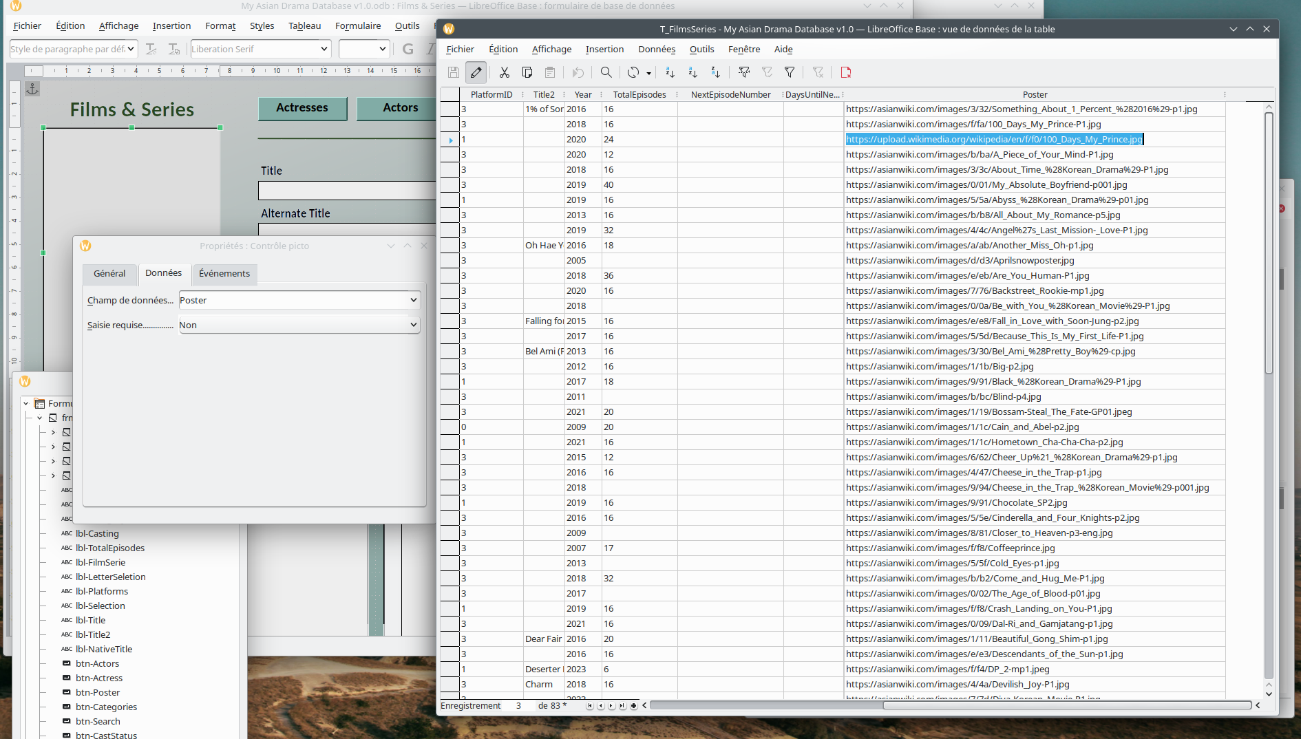This screenshot has height=739, width=1301.
Task: Click the AutoFilter icon
Action: pyautogui.click(x=743, y=72)
